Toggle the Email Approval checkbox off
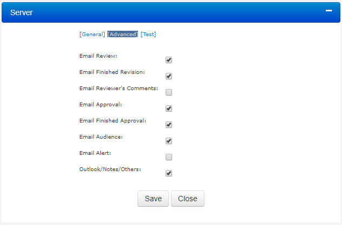 coord(169,108)
